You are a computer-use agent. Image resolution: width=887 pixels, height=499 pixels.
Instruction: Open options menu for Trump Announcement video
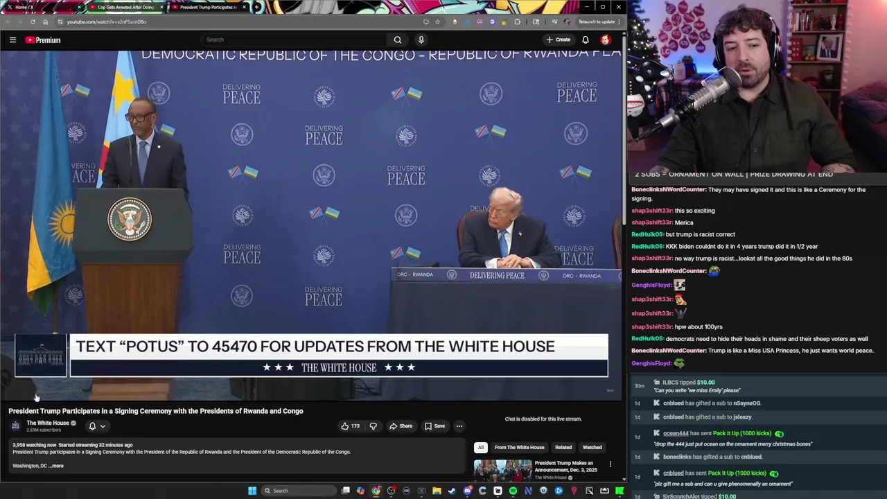(x=610, y=464)
